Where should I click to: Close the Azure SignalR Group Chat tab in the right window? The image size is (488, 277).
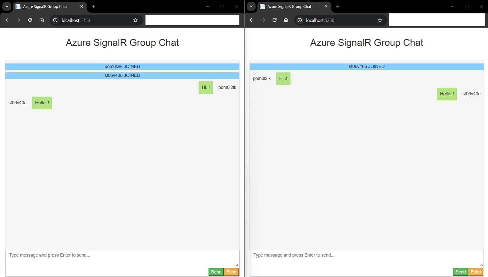coord(326,6)
